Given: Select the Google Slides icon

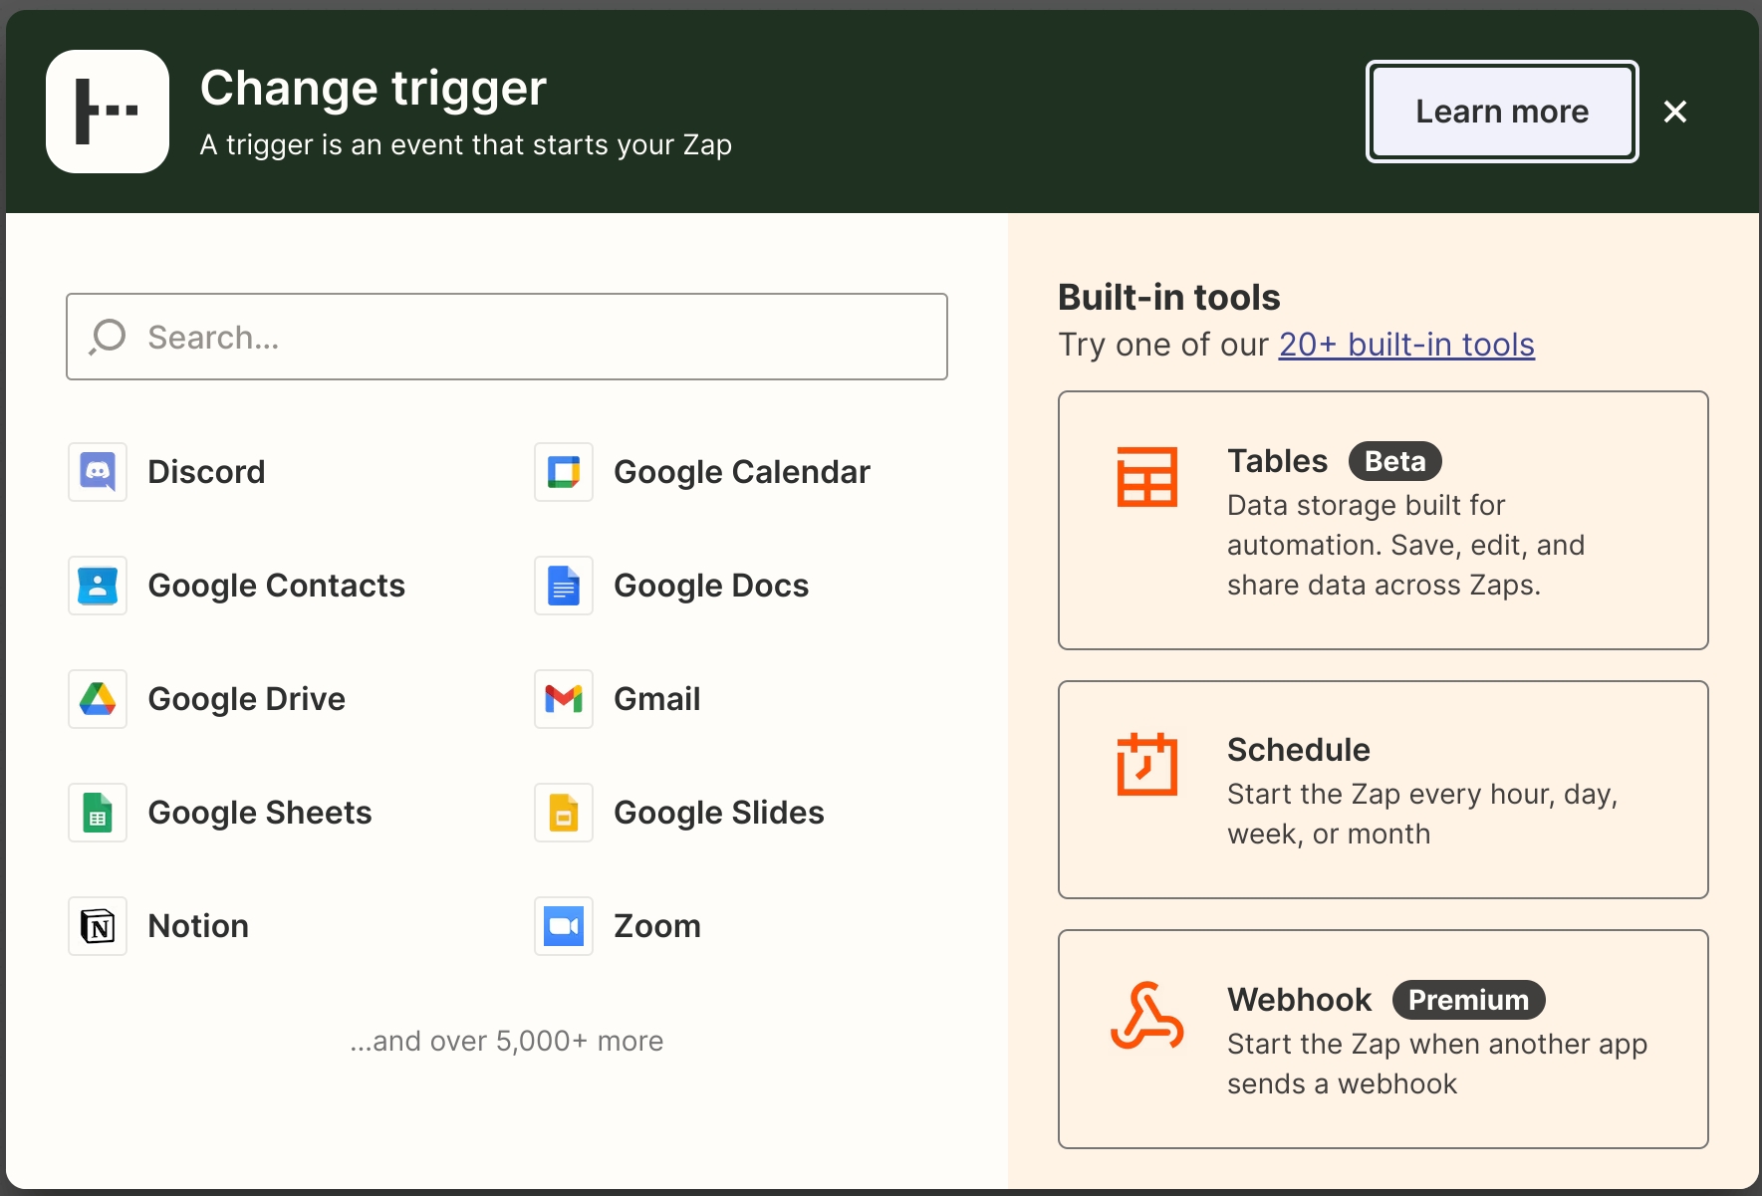Looking at the screenshot, I should tap(564, 813).
